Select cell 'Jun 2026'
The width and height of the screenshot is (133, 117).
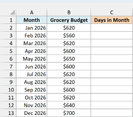[x=32, y=66]
